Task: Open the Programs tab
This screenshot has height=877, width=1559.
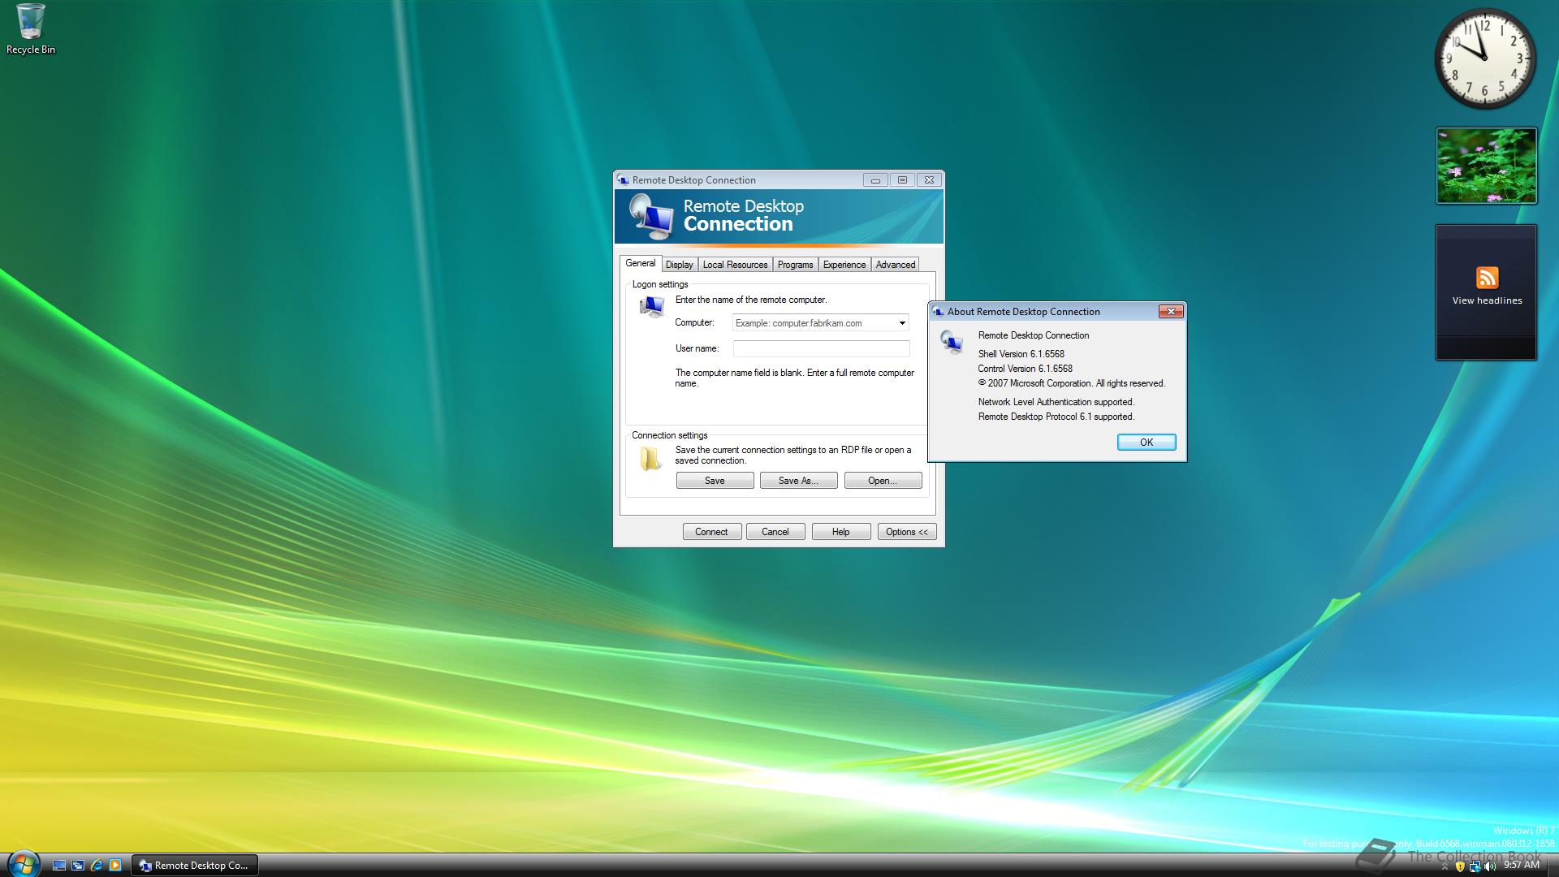Action: coord(795,265)
